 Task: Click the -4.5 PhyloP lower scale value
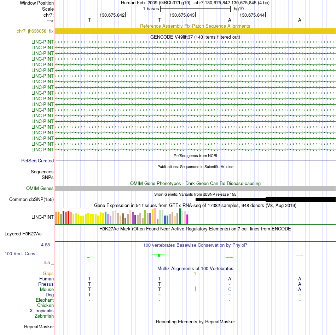coord(46,263)
